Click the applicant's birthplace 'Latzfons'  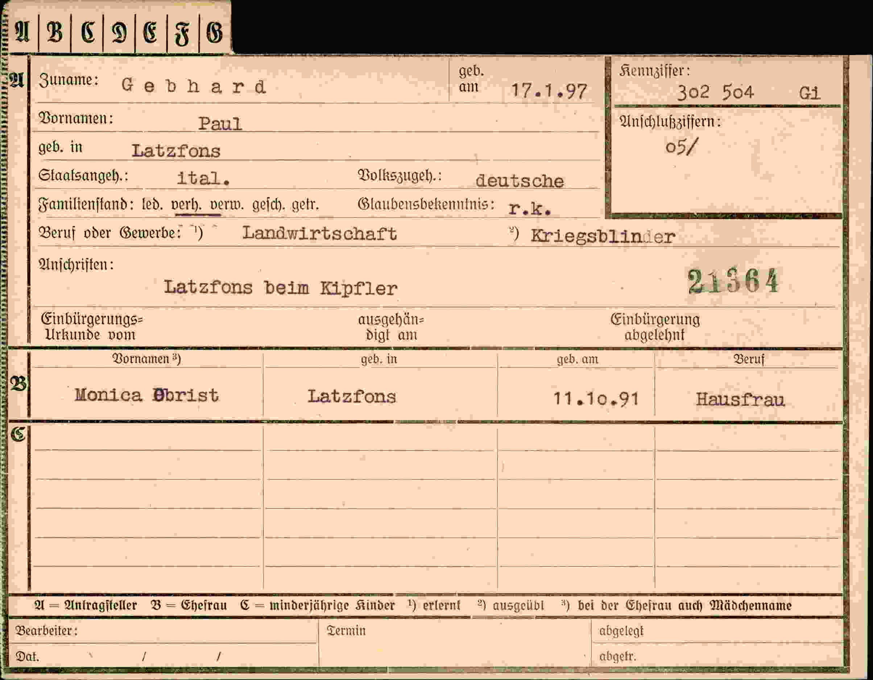click(176, 151)
